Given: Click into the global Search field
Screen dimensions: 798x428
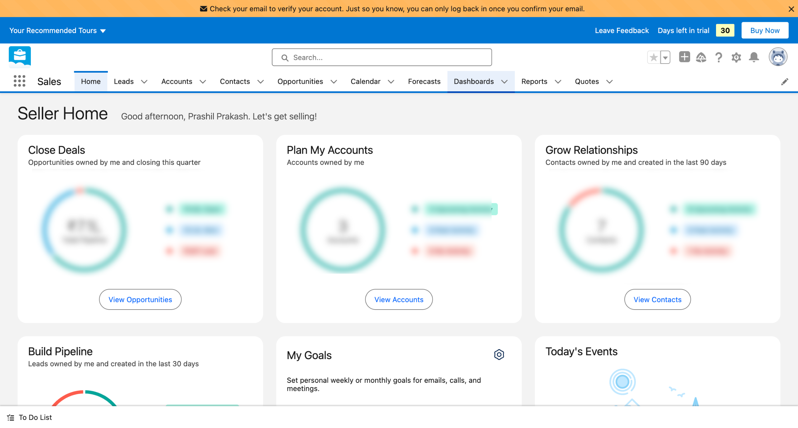Looking at the screenshot, I should click(x=382, y=57).
